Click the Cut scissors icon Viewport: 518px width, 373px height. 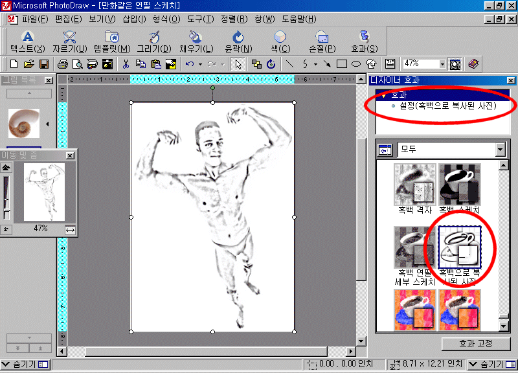(126, 64)
